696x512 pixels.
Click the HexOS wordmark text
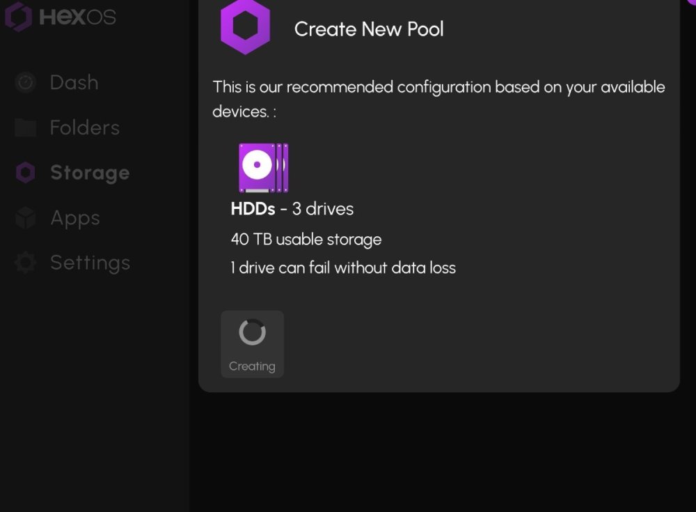coord(77,17)
